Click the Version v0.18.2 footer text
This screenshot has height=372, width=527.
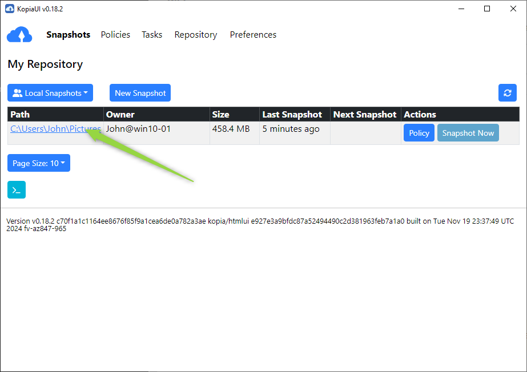(260, 225)
